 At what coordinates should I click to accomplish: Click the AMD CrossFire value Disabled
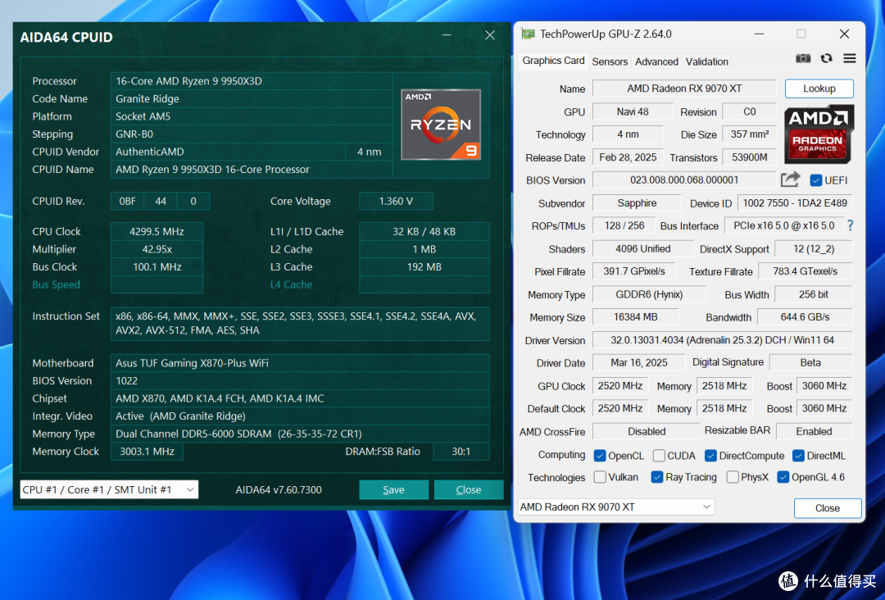click(647, 431)
